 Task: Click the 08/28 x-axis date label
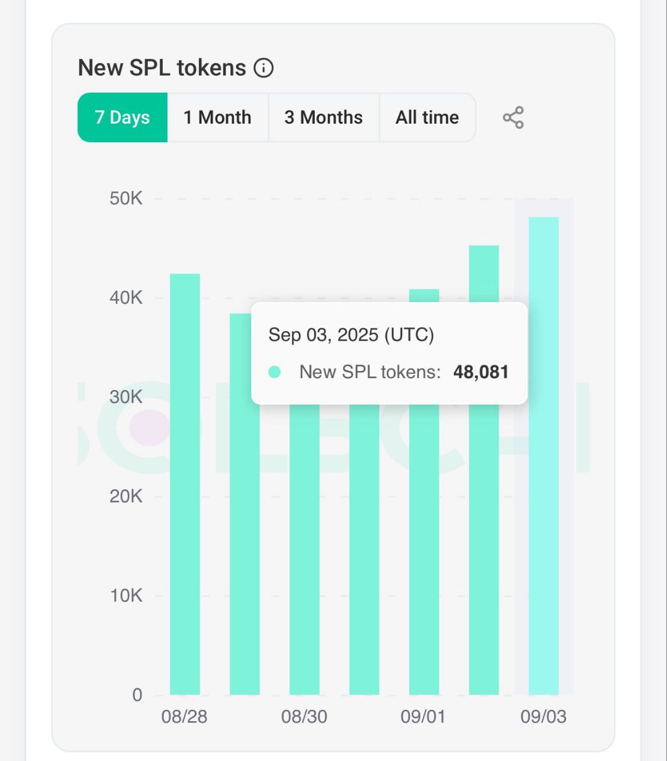point(185,716)
